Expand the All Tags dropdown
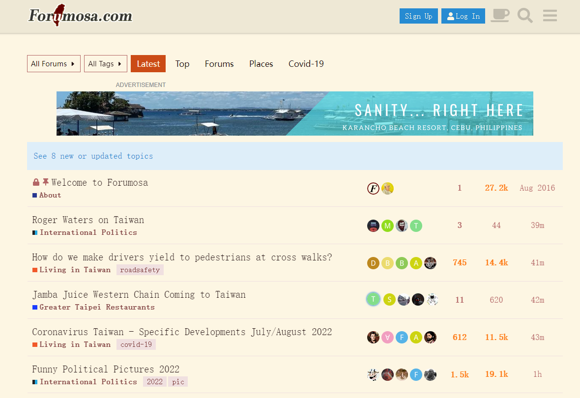Screen dimensions: 580x398 coord(105,64)
